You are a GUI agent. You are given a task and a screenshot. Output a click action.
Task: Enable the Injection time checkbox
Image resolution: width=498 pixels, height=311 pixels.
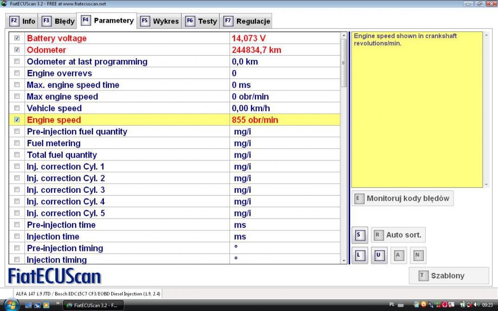coord(17,236)
